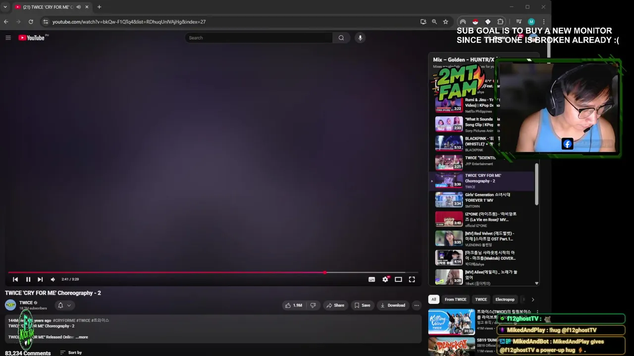Open the media controls icon in the toolbar
The width and height of the screenshot is (634, 356).
[x=519, y=22]
